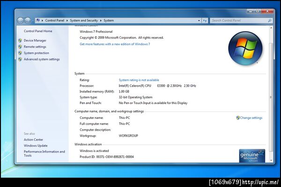Image resolution: width=281 pixels, height=187 pixels.
Task: Select the Copyright 2009 Microsoft Corporation line
Action: (122, 38)
